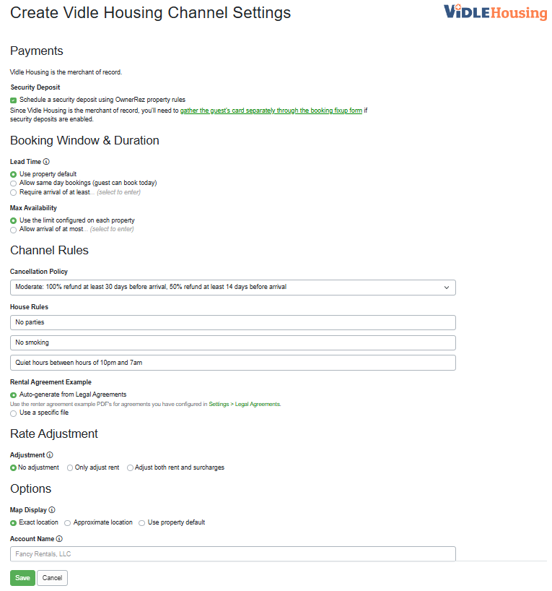Image resolution: width=552 pixels, height=591 pixels.
Task: Open the Lead Time info tooltip icon
Action: click(48, 161)
